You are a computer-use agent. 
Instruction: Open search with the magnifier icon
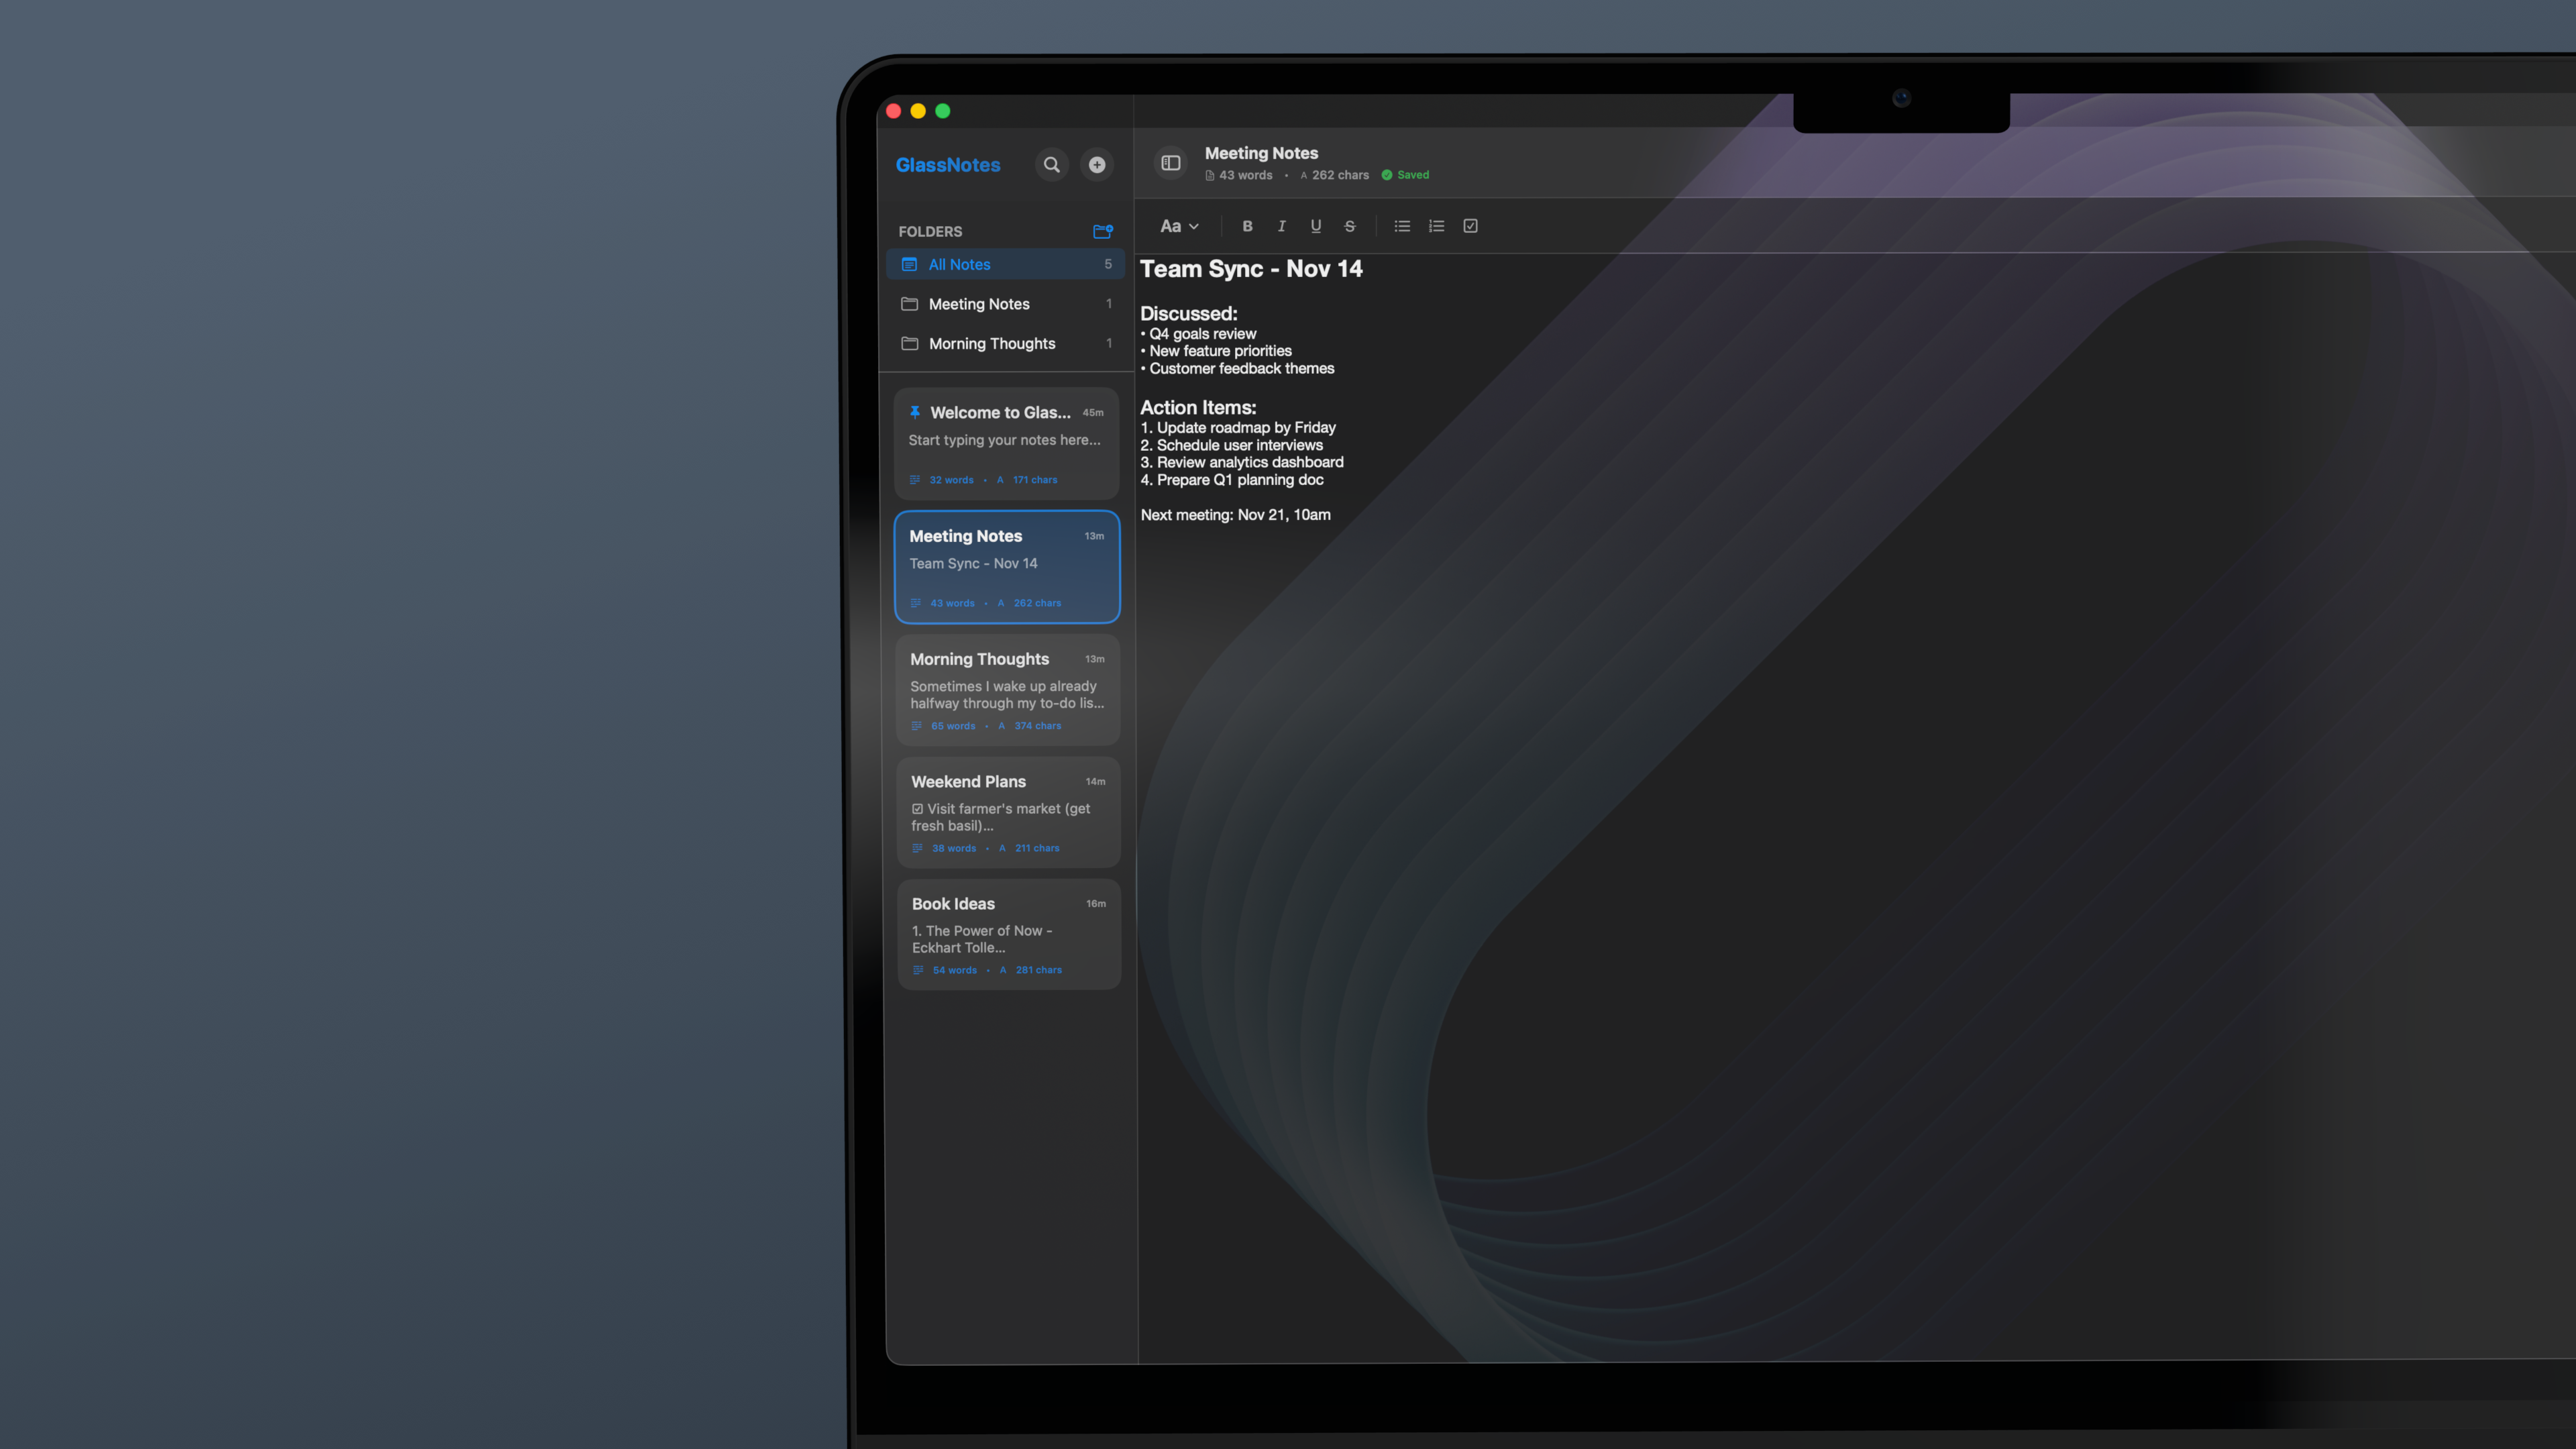[x=1051, y=163]
